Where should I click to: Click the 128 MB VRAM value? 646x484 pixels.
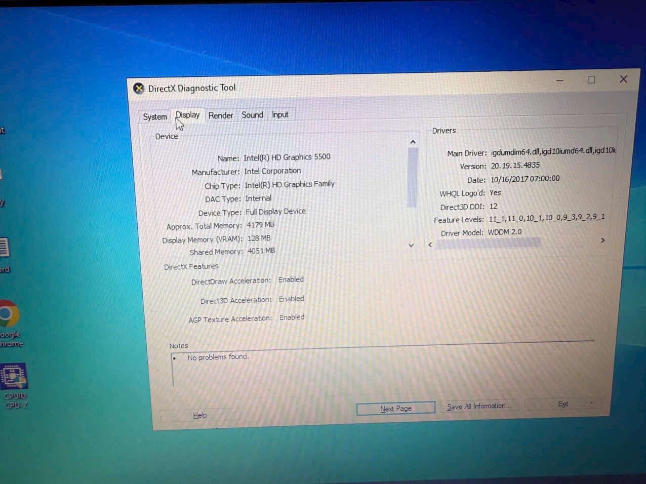[259, 238]
